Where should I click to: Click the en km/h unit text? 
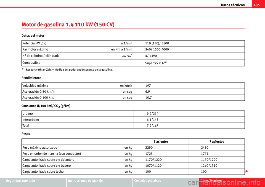126,86
